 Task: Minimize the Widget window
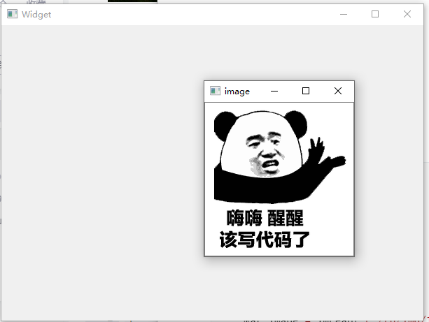[x=344, y=14]
